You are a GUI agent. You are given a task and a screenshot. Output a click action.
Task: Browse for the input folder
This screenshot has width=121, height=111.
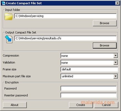coord(105,23)
